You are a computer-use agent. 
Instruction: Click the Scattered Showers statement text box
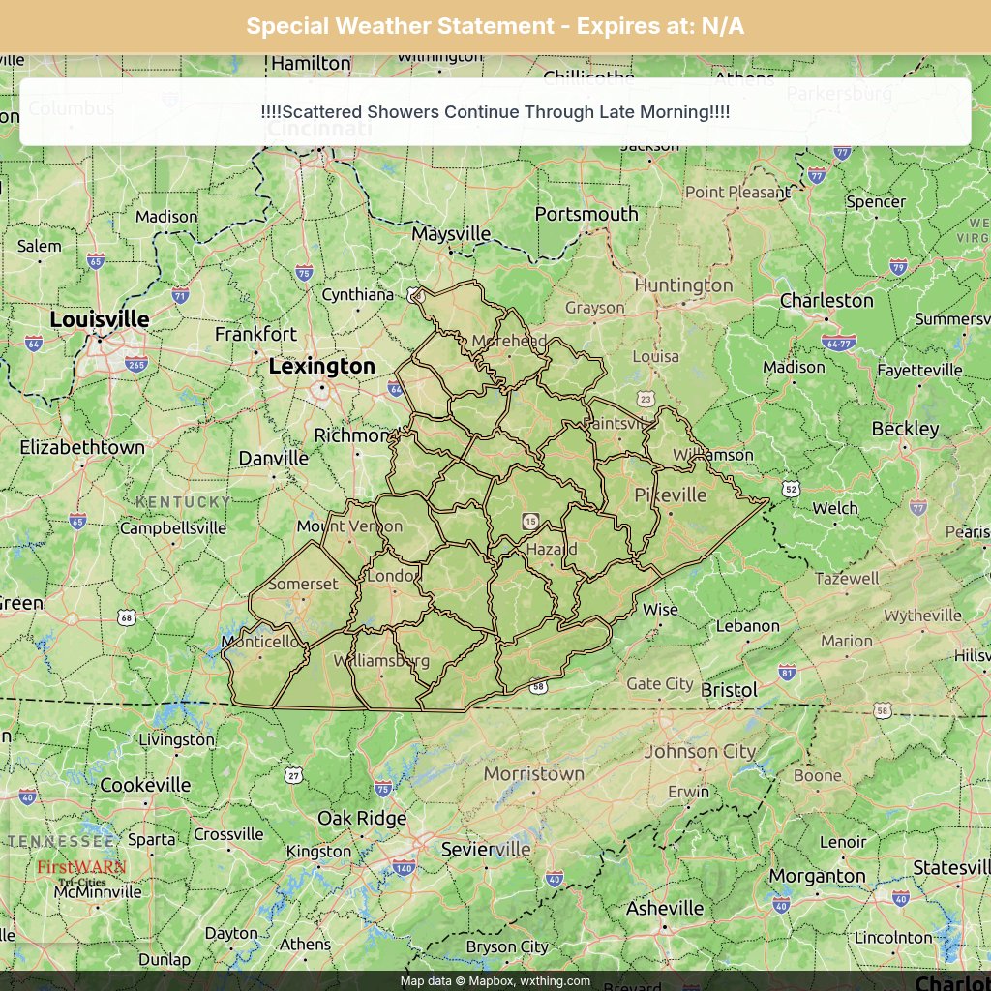495,112
